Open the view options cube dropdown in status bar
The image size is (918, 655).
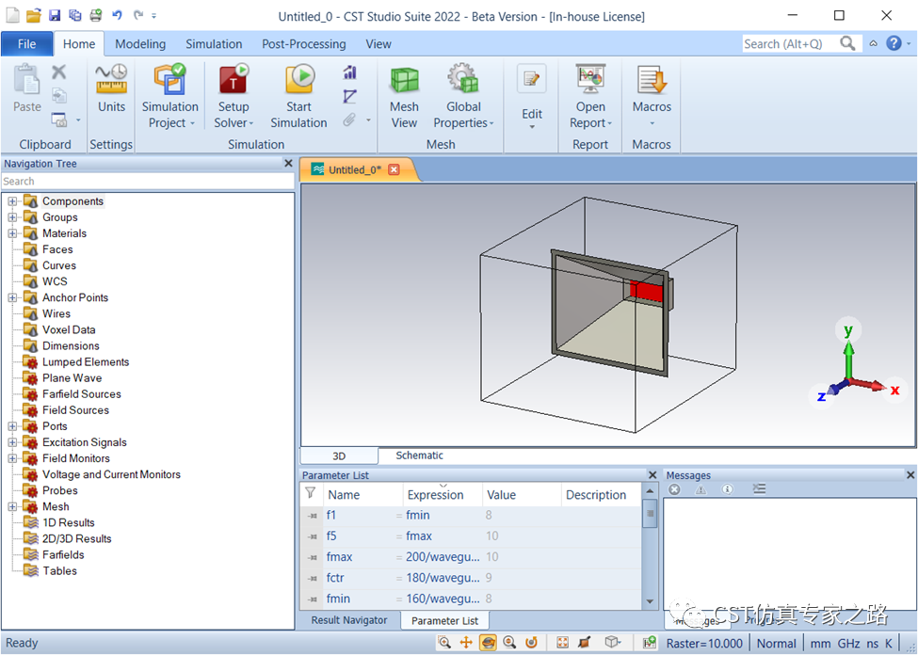pyautogui.click(x=613, y=642)
